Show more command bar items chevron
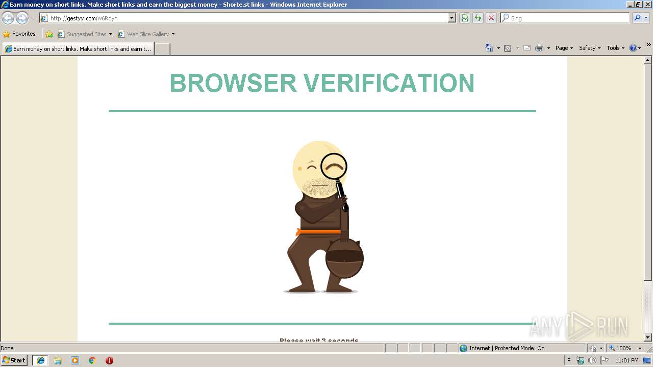 click(648, 45)
